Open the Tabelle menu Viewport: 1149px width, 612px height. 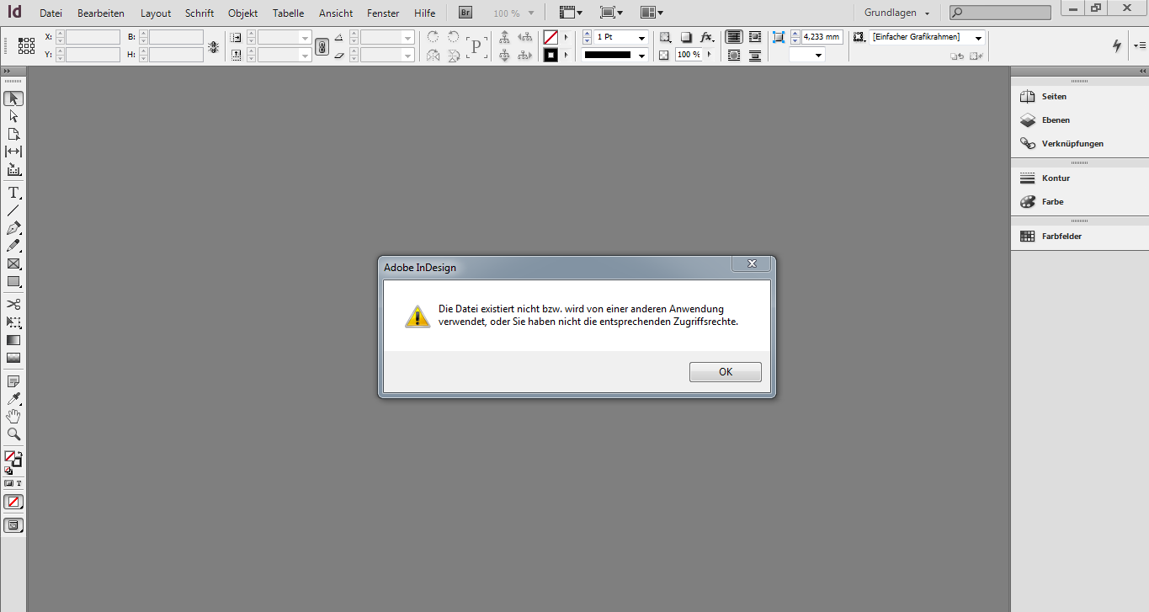289,13
